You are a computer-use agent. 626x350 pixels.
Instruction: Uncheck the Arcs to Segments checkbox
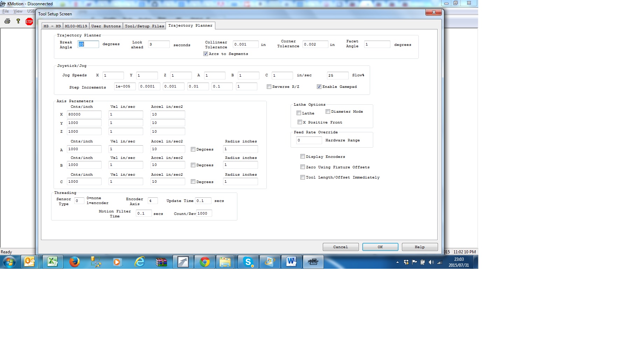206,54
